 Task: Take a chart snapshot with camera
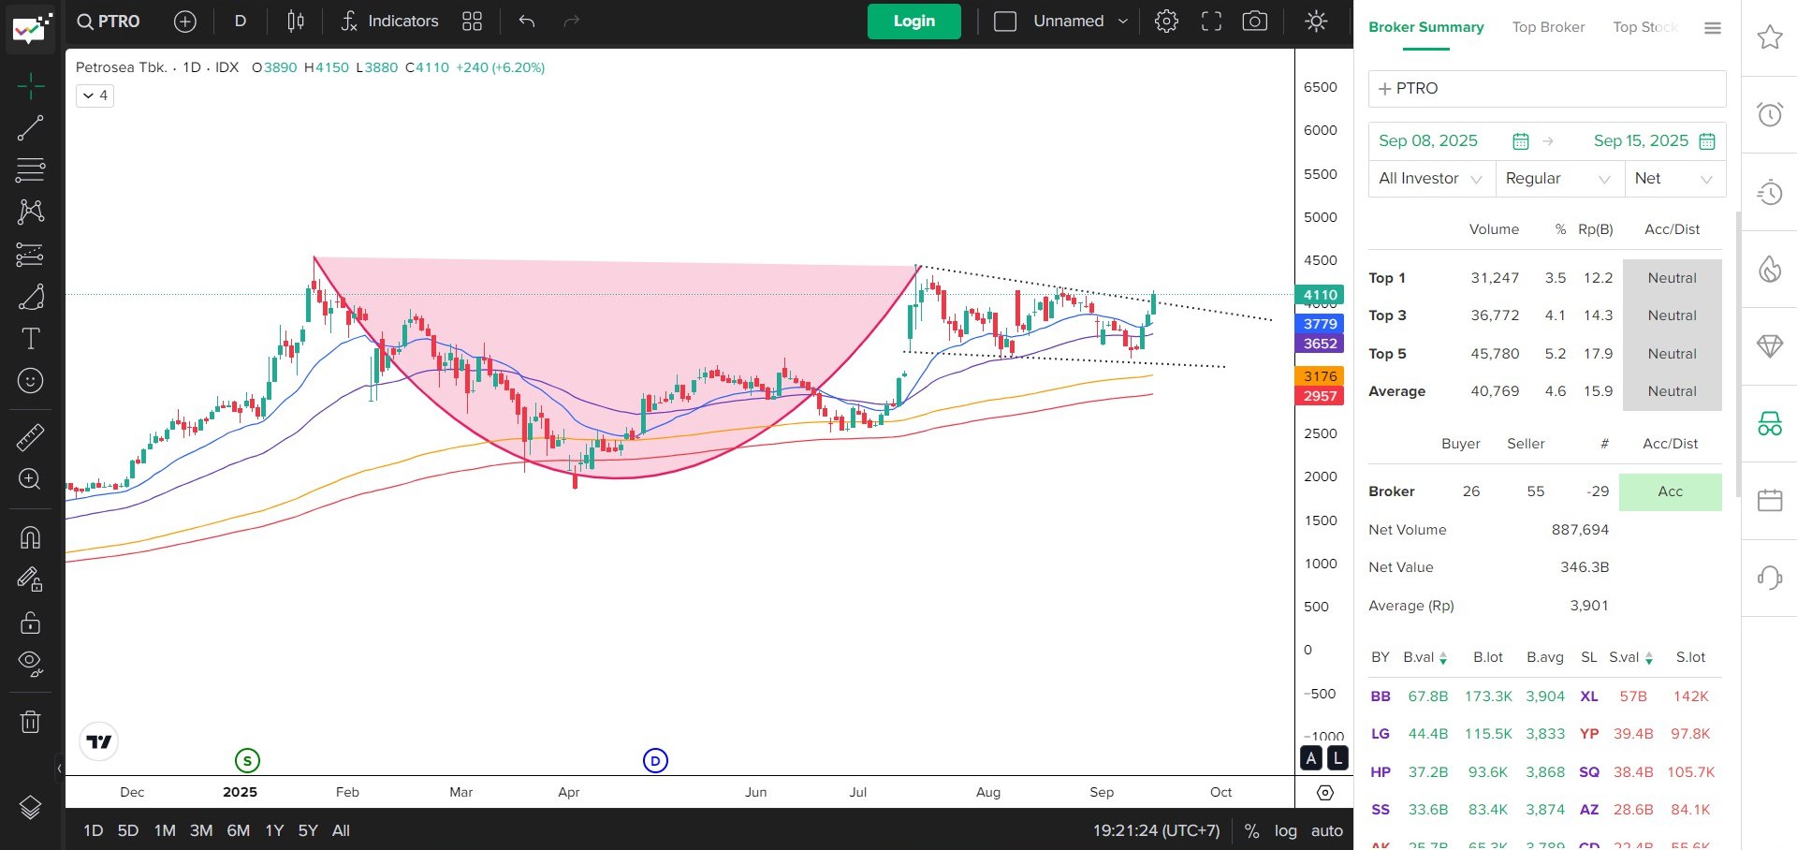point(1255,22)
